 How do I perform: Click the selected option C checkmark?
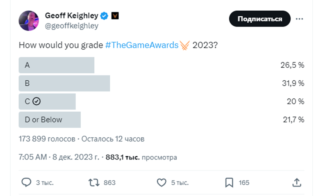36,101
